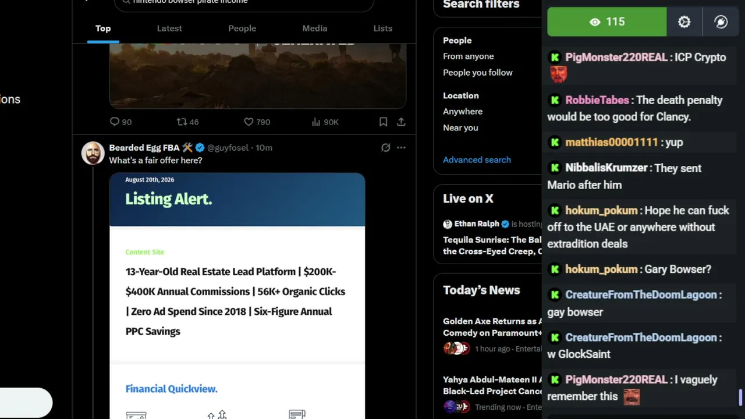Open the Bearded Egg FBA display name
745x419 pixels.
tap(144, 148)
